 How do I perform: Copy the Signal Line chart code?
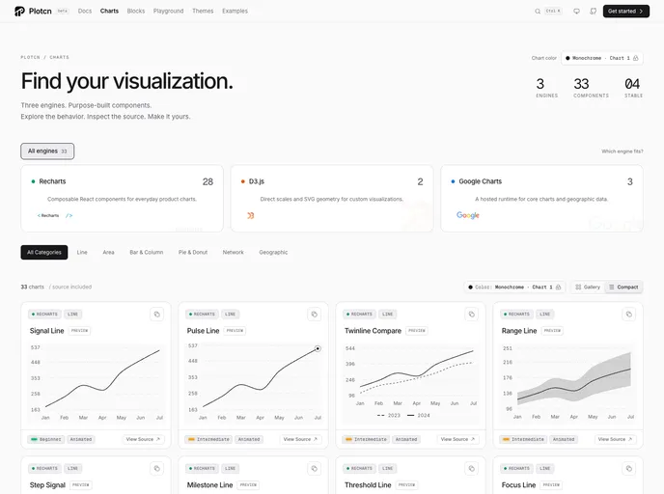pyautogui.click(x=157, y=315)
